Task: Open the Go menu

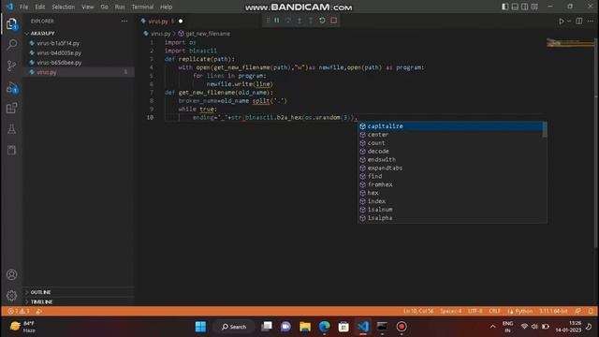Action: [x=104, y=7]
